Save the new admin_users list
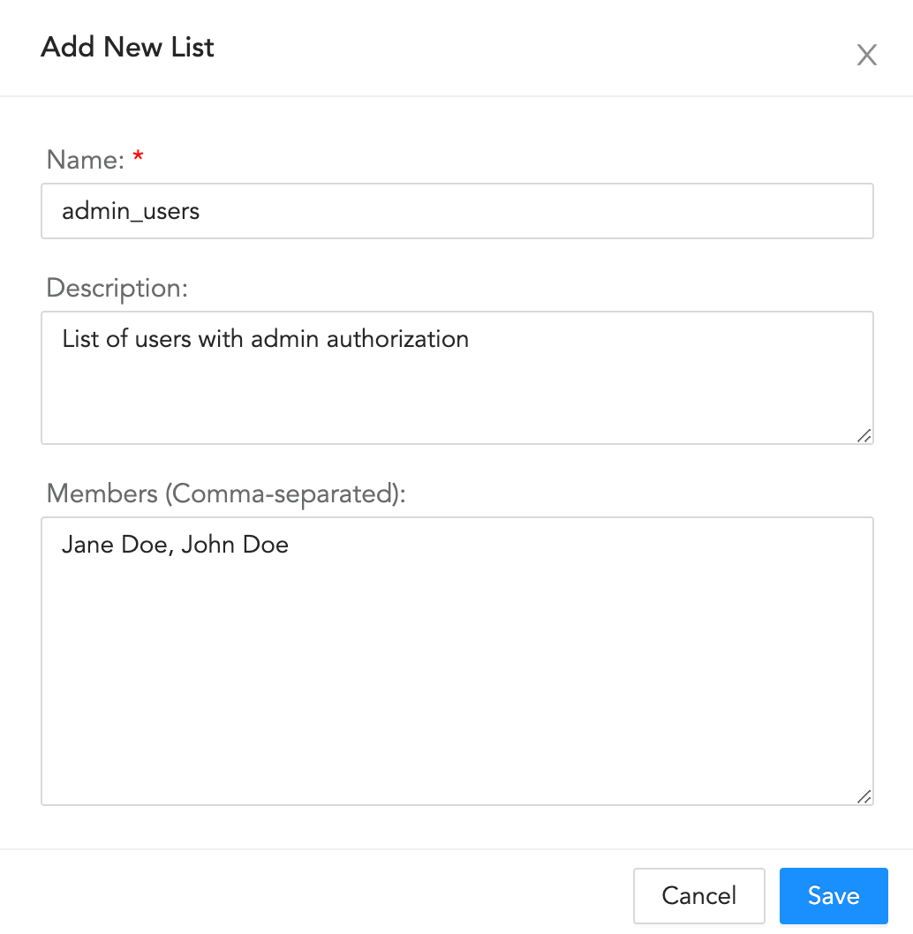 coord(833,895)
